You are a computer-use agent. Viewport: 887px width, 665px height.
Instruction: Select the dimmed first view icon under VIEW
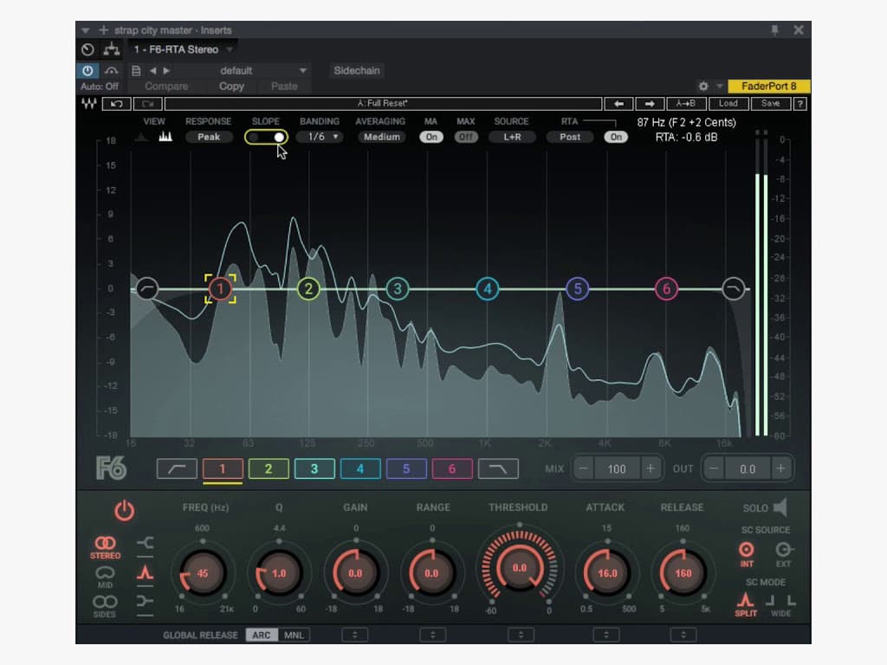click(141, 137)
